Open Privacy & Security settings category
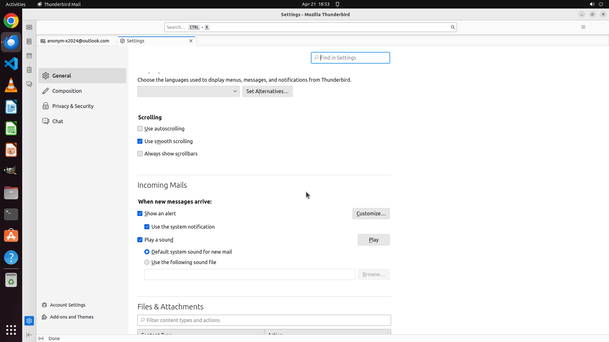Screen dimensions: 609x342 [73, 106]
